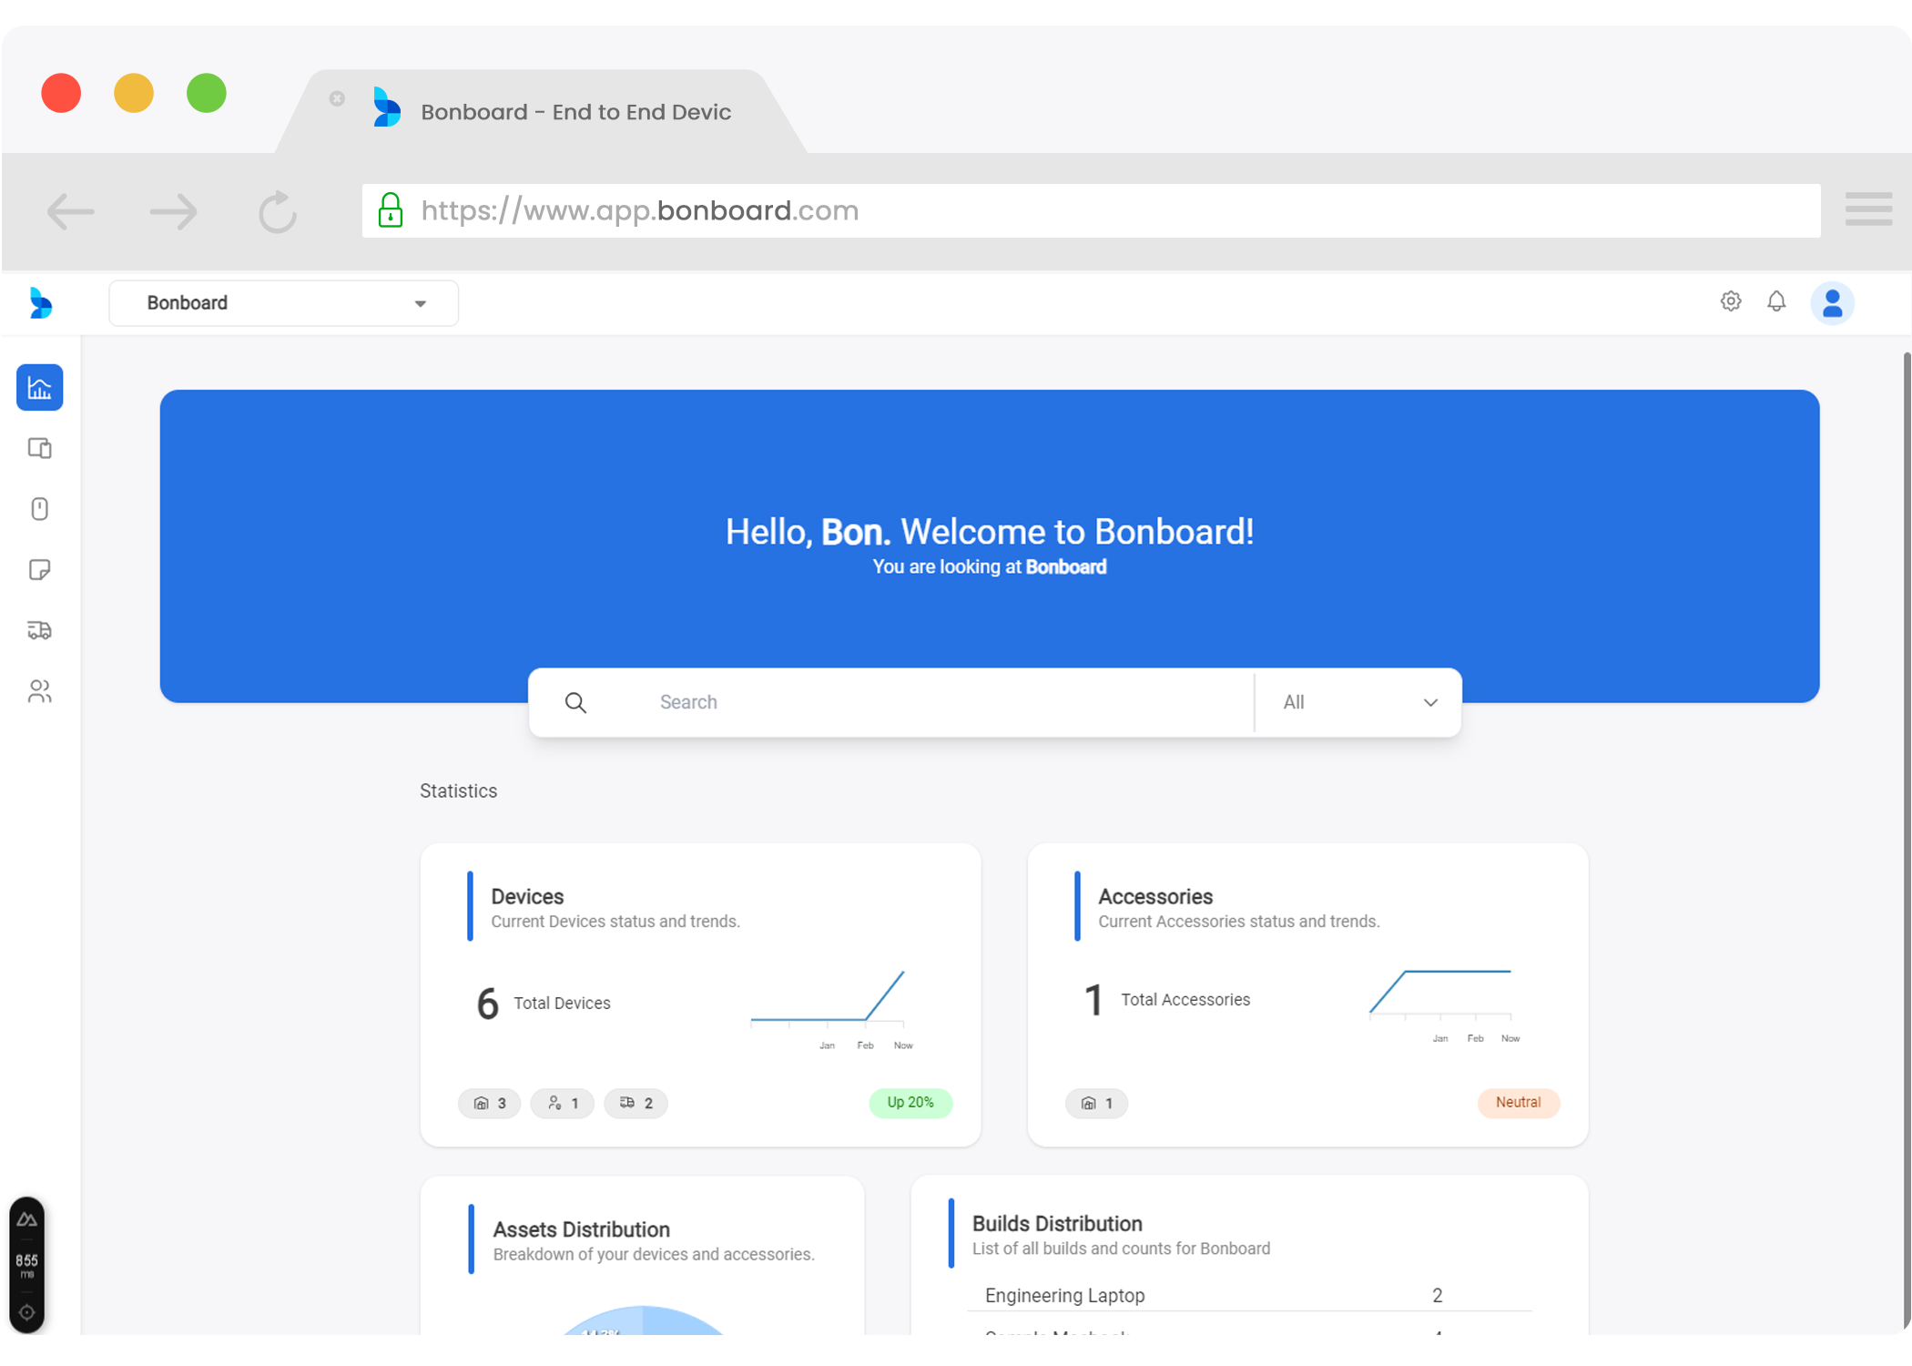Click the Devices trend line chart

832,1009
